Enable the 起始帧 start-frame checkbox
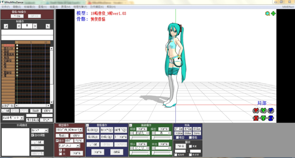The width and height of the screenshot is (295, 158). click(x=176, y=155)
